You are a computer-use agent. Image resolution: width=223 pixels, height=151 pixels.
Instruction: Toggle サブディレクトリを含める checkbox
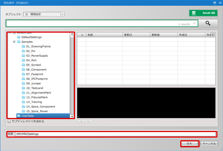pyautogui.click(x=9, y=121)
